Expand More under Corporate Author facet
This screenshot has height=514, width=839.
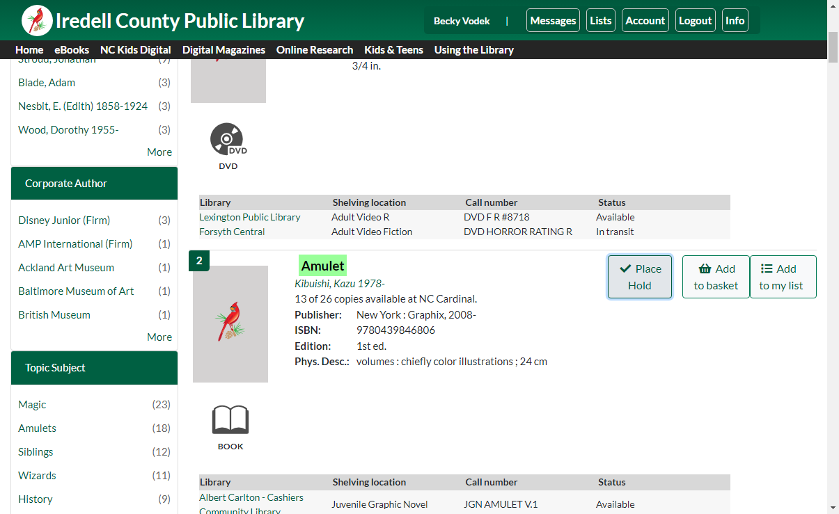tap(159, 337)
